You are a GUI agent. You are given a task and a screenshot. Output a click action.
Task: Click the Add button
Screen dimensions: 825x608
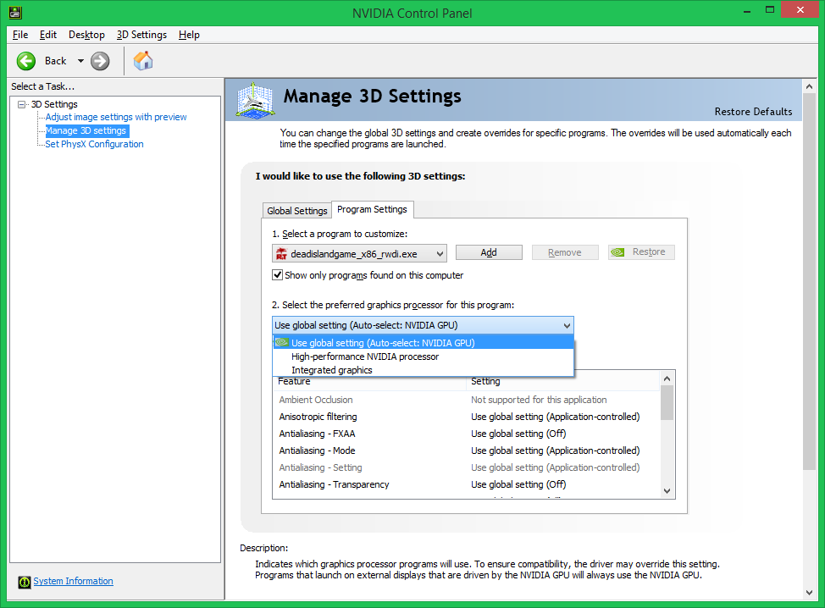(489, 252)
